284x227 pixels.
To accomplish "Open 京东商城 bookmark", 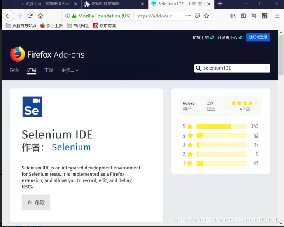I will click(104, 26).
